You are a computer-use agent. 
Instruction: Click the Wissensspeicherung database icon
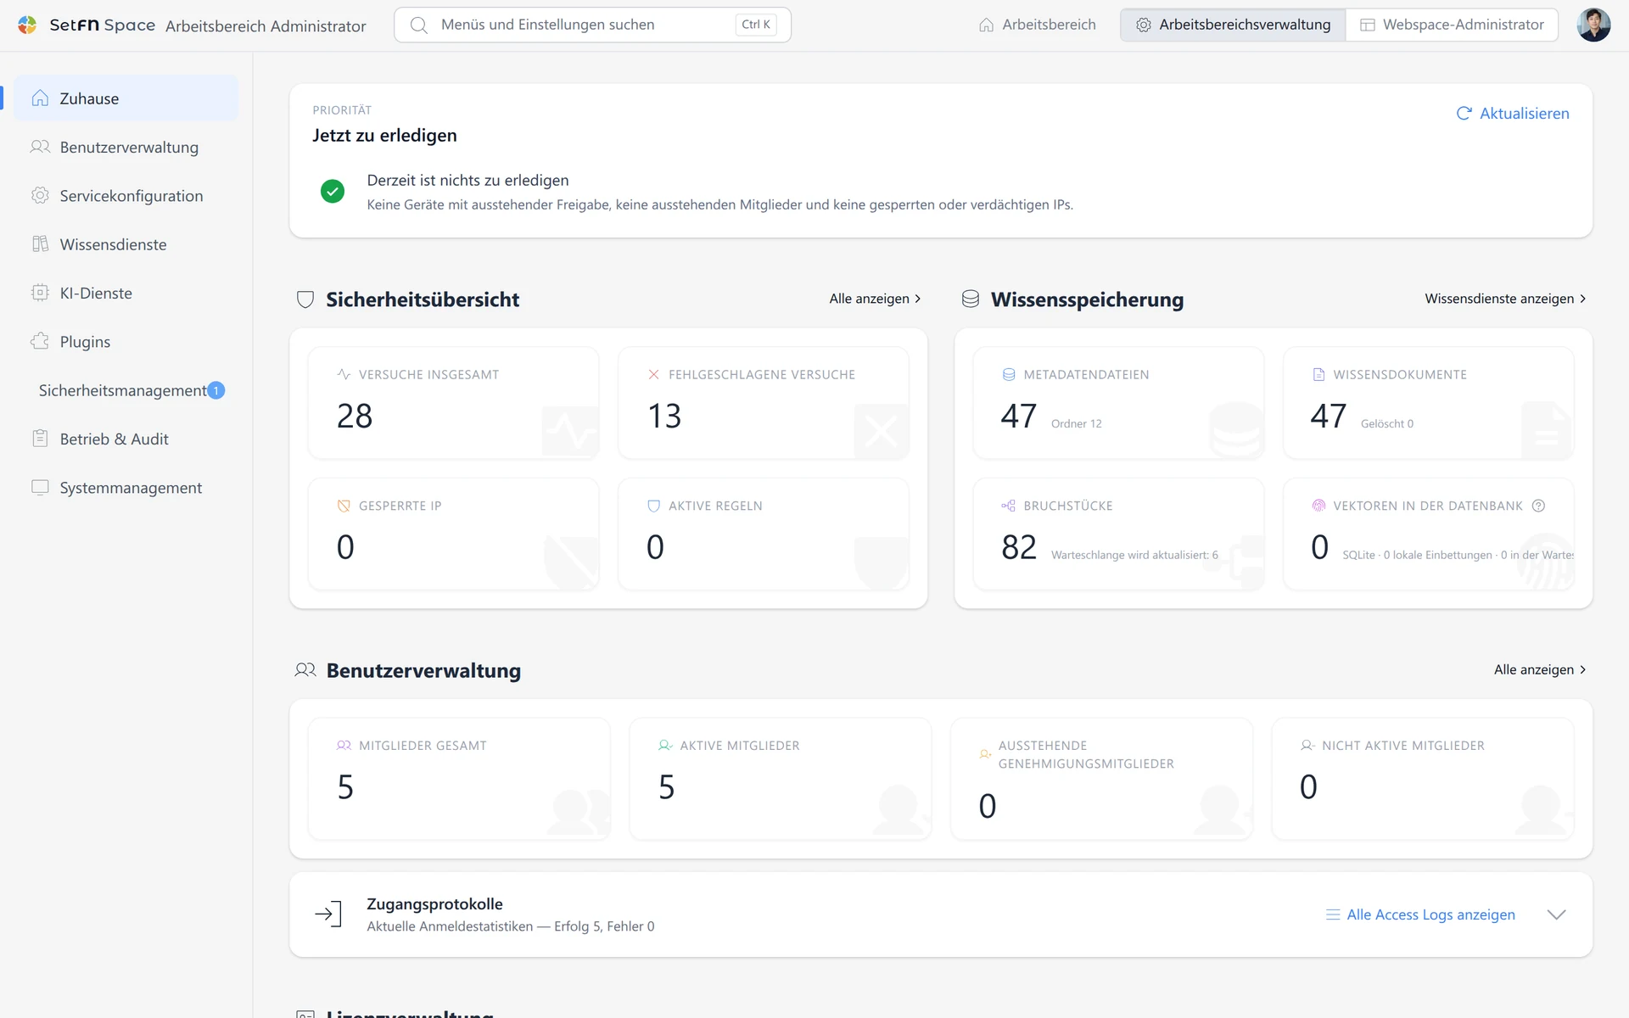(x=971, y=299)
